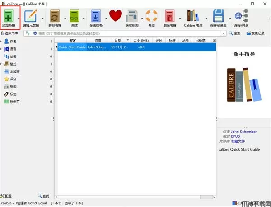The image size is (271, 207).
Task: Open the Calibre library (书库) icon
Action: tap(193, 16)
